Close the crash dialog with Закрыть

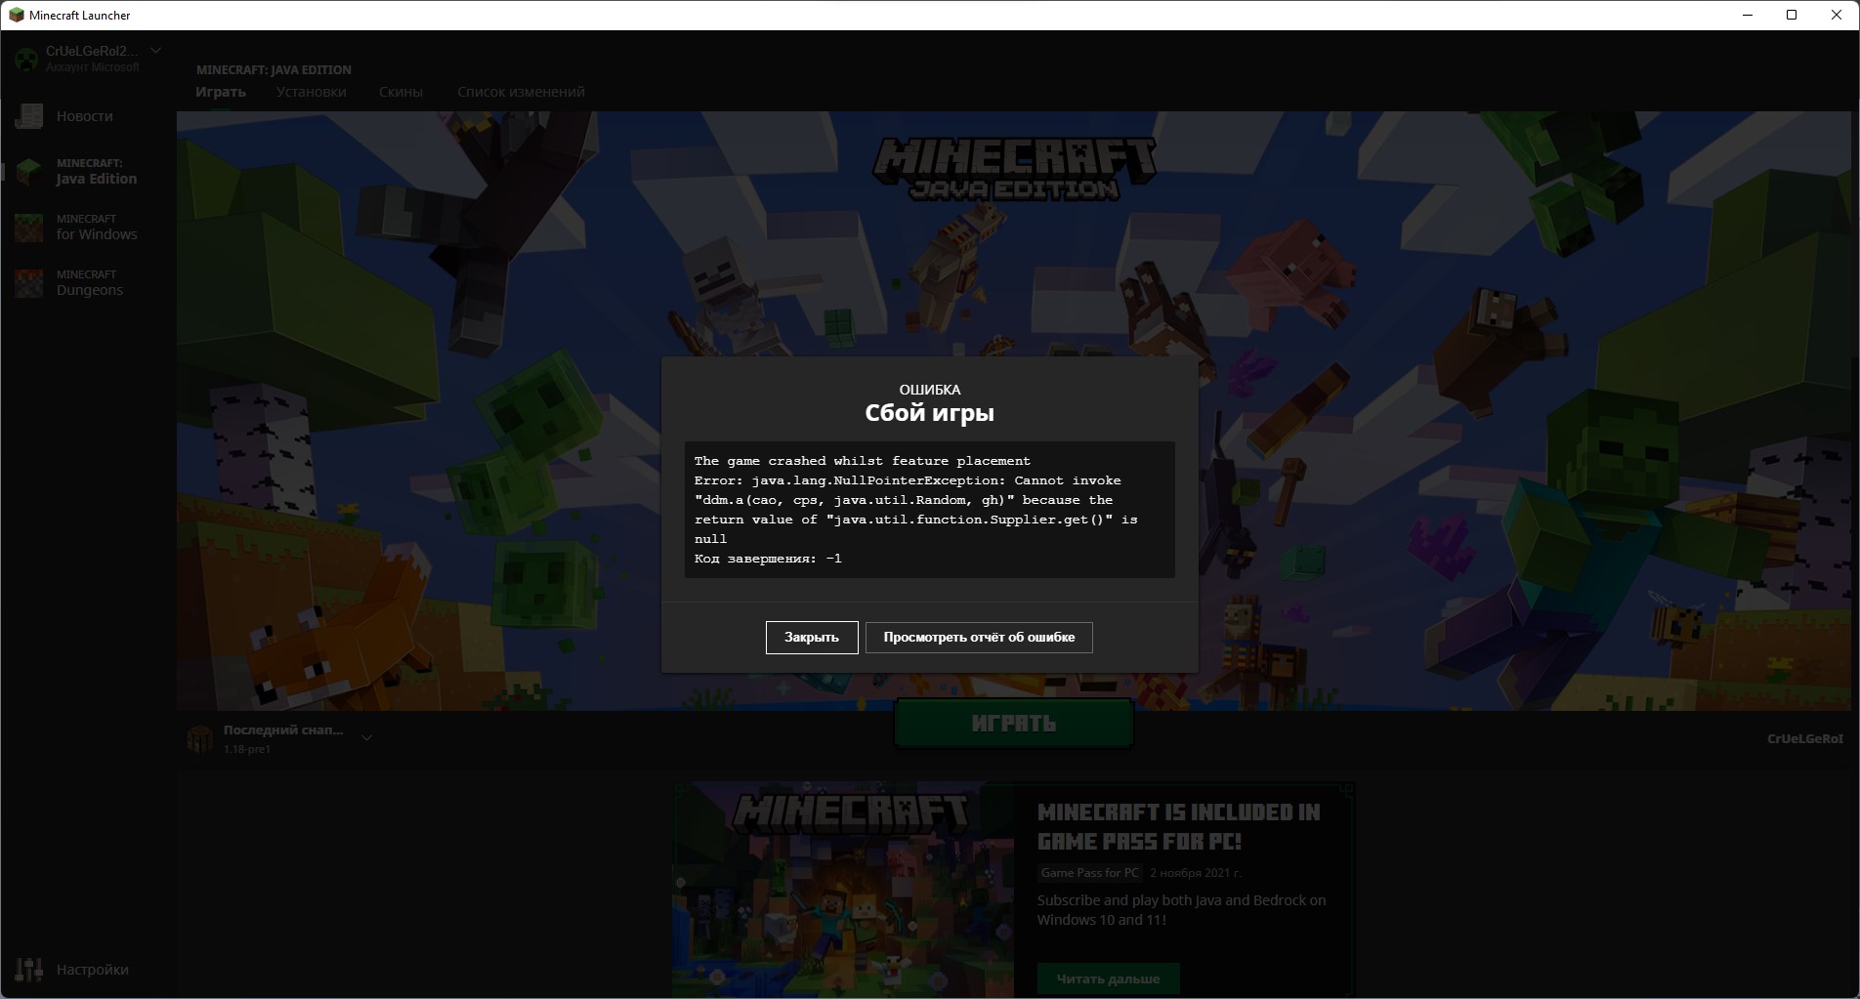point(812,638)
